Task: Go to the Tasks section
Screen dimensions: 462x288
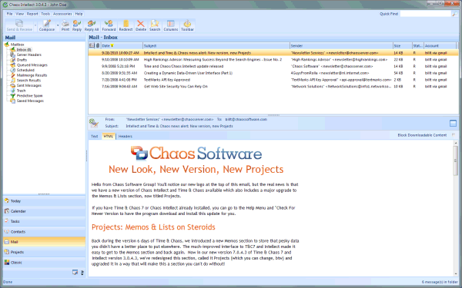Action: click(x=44, y=221)
